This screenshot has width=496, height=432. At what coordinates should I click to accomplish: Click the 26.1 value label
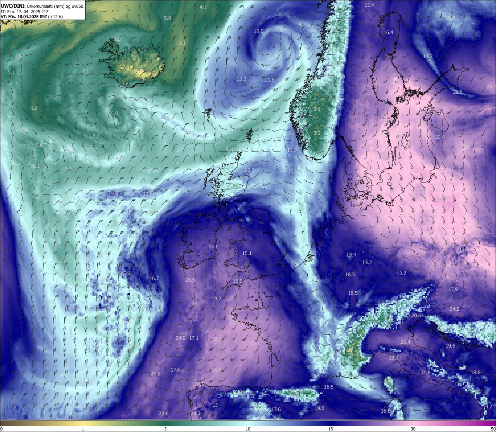tap(196, 304)
